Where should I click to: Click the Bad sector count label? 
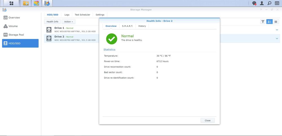point(113,72)
